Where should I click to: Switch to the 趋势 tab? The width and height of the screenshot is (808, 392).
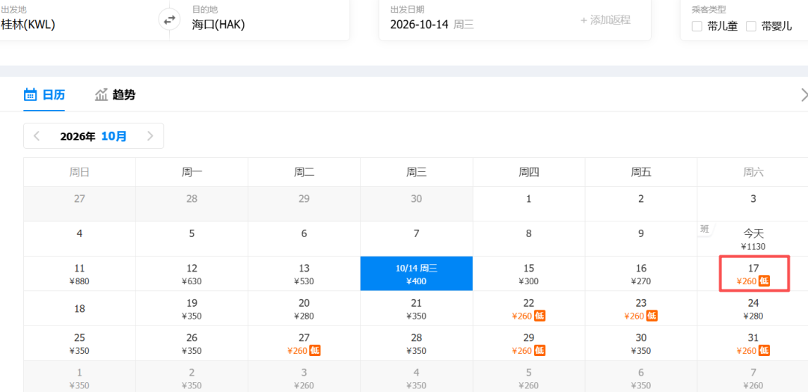click(x=115, y=95)
